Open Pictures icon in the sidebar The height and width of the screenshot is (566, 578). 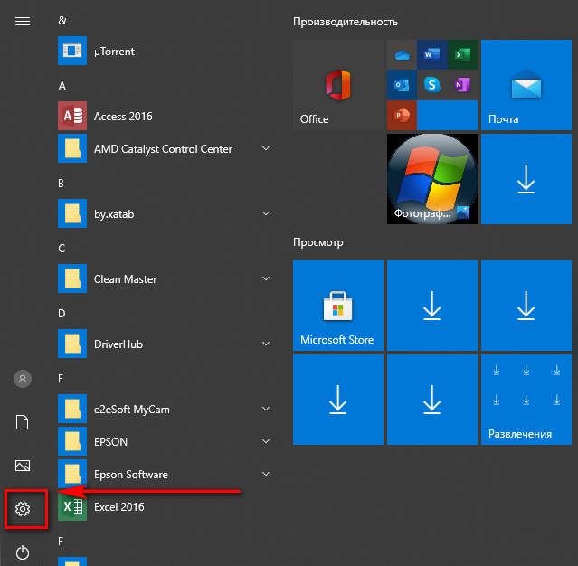[x=23, y=466]
